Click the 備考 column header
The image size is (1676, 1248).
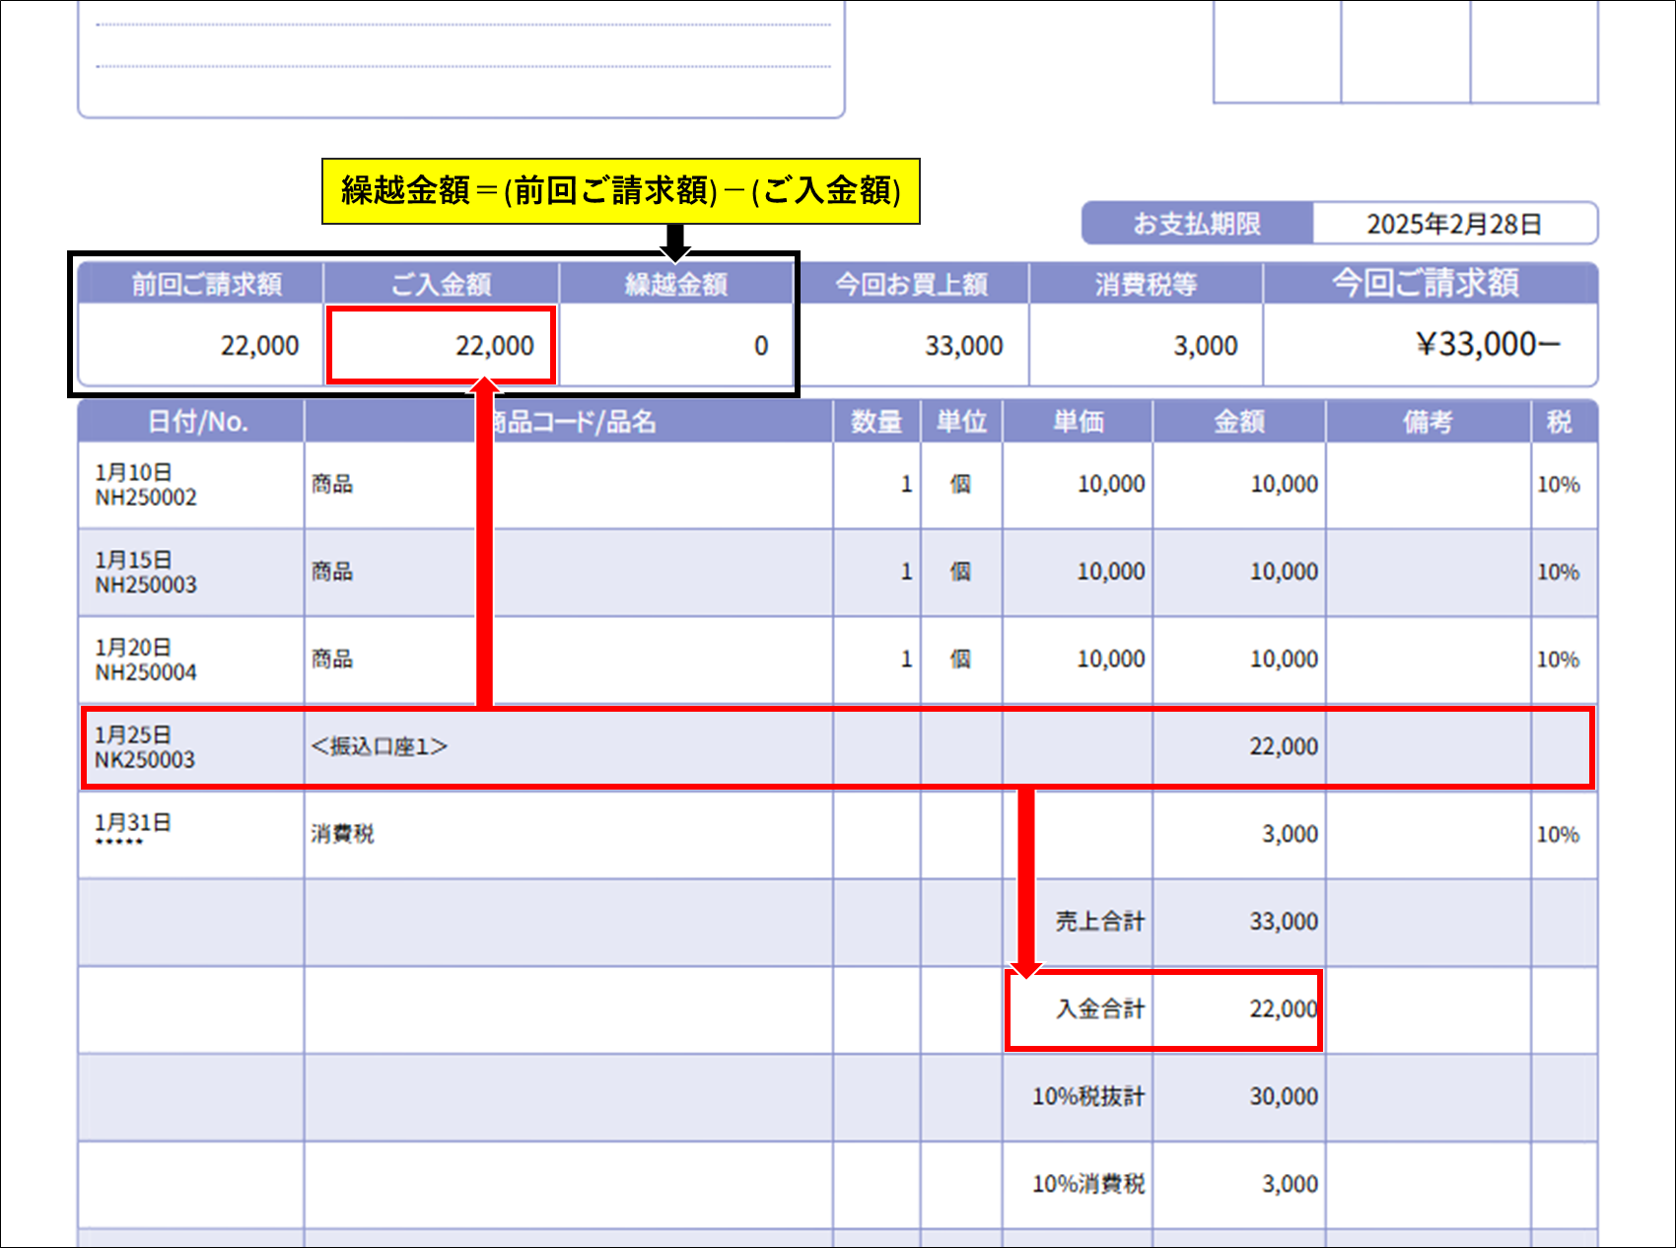[1428, 422]
